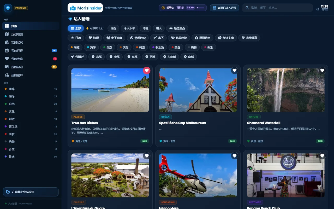
Task: Toggle the 私藏秘境 hidden-eye chip
Action: [179, 38]
